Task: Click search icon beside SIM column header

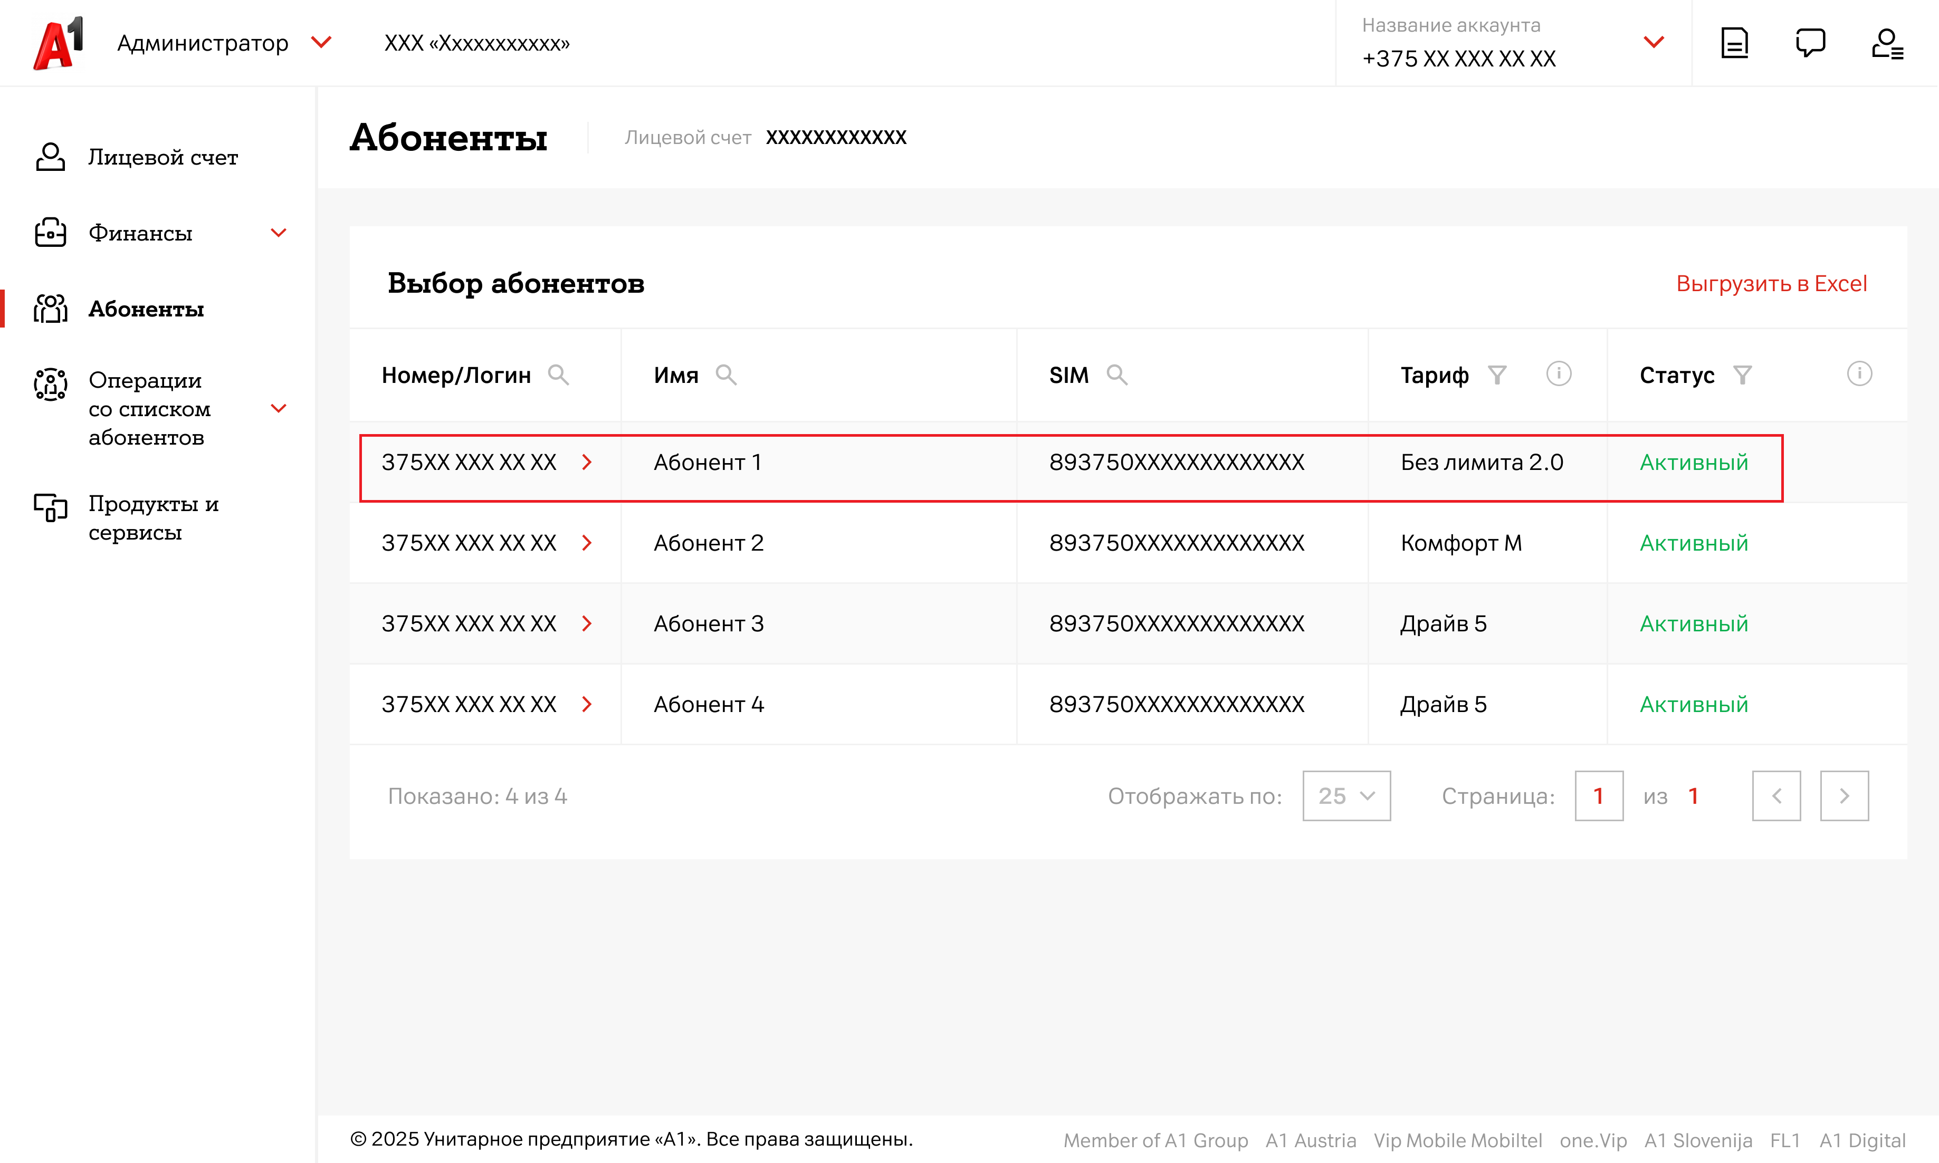Action: pyautogui.click(x=1116, y=374)
